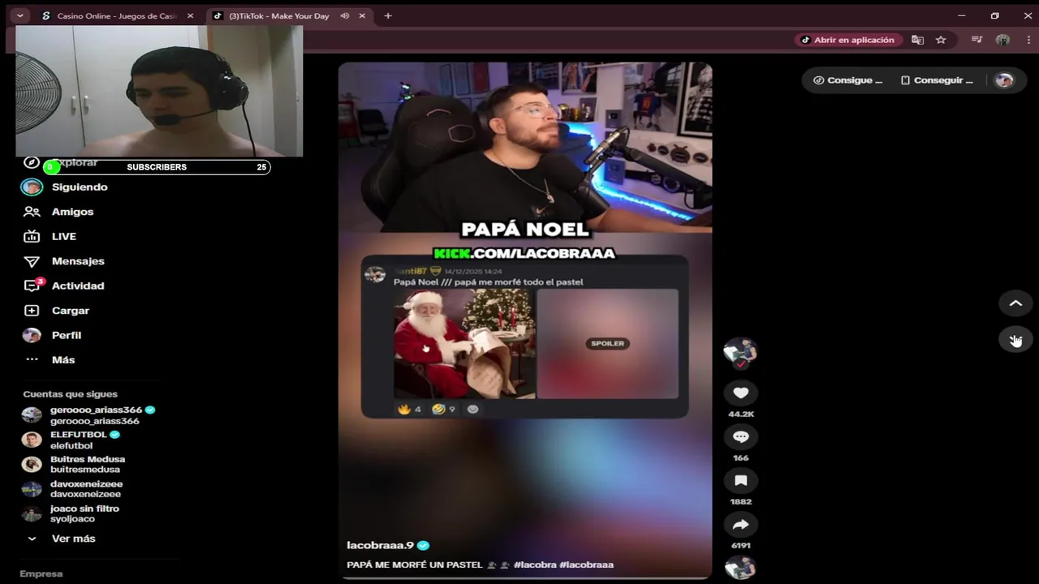The height and width of the screenshot is (584, 1039).
Task: Close the Casino Online tab
Action: pyautogui.click(x=191, y=16)
